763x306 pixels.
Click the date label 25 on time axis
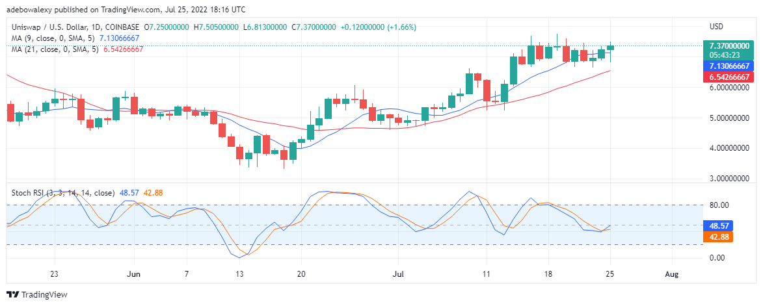pos(609,274)
